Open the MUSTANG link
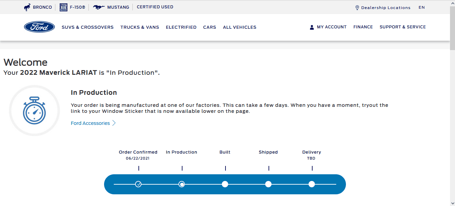 click(x=118, y=7)
